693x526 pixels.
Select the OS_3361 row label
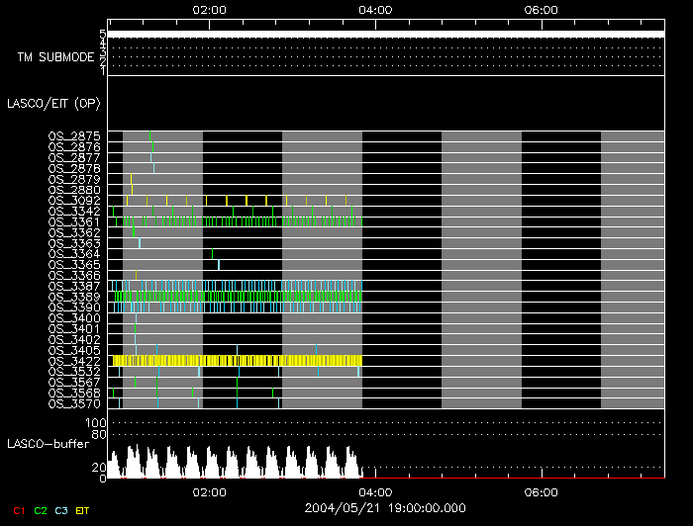pos(74,221)
